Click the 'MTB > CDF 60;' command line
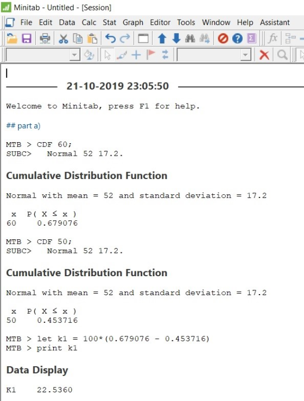This screenshot has height=401, width=304. pyautogui.click(x=39, y=144)
